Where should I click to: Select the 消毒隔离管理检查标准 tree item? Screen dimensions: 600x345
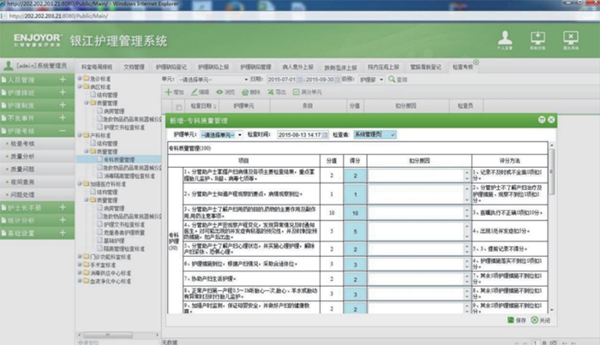pyautogui.click(x=129, y=175)
